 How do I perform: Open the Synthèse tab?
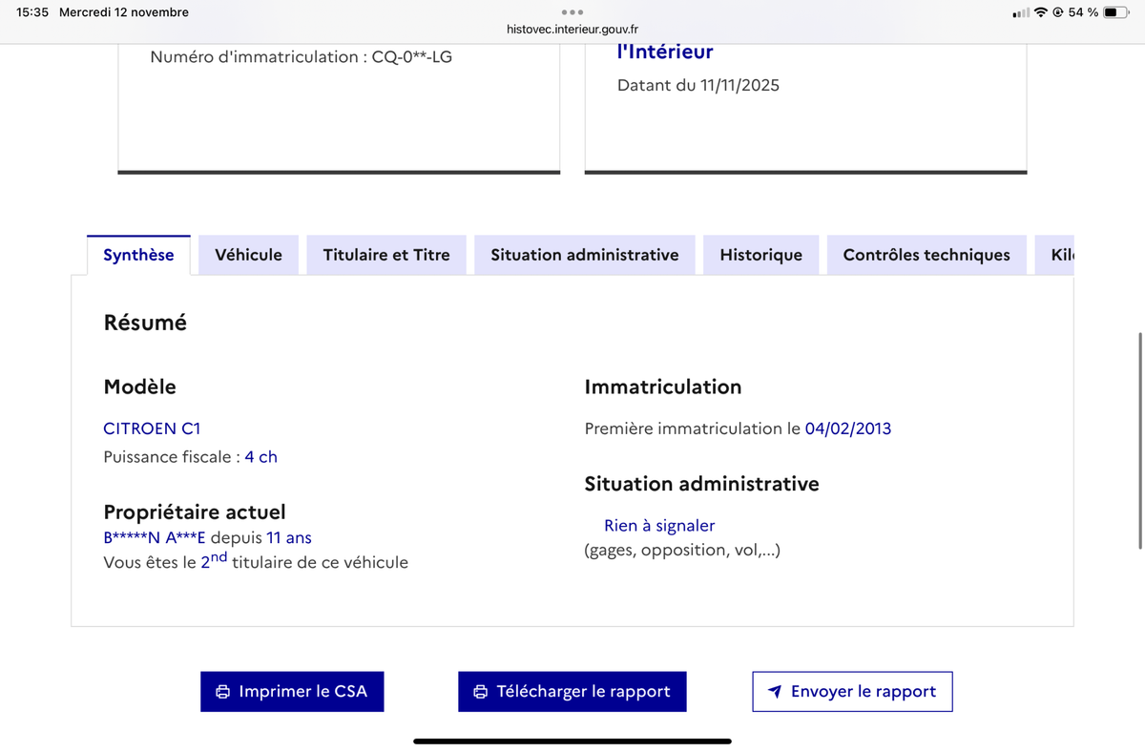(138, 255)
